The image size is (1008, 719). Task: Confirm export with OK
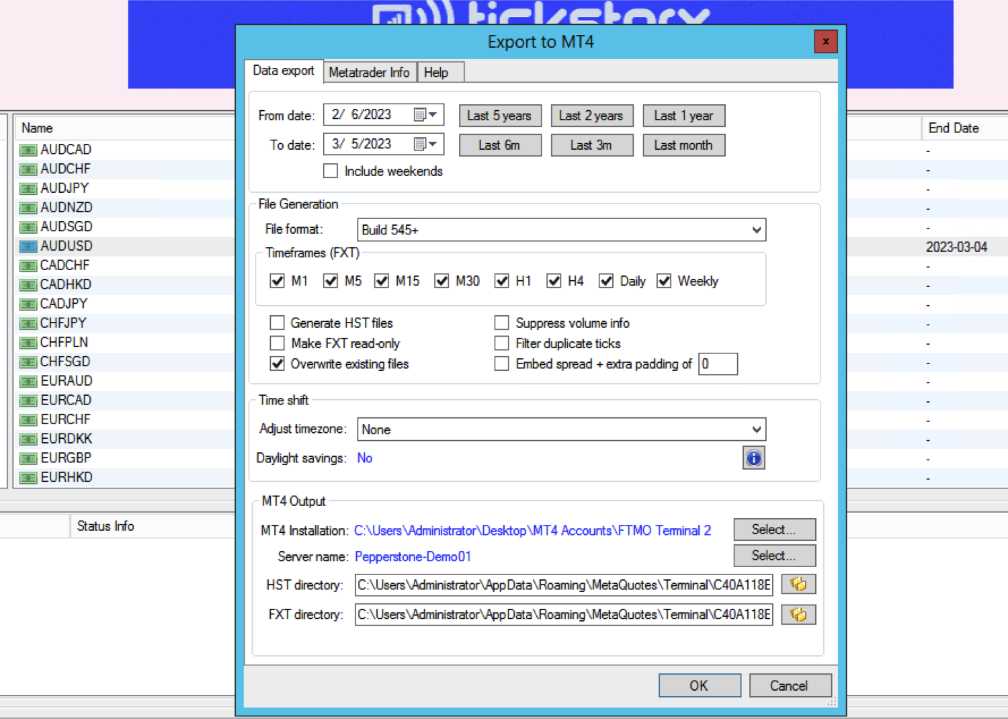coord(700,685)
